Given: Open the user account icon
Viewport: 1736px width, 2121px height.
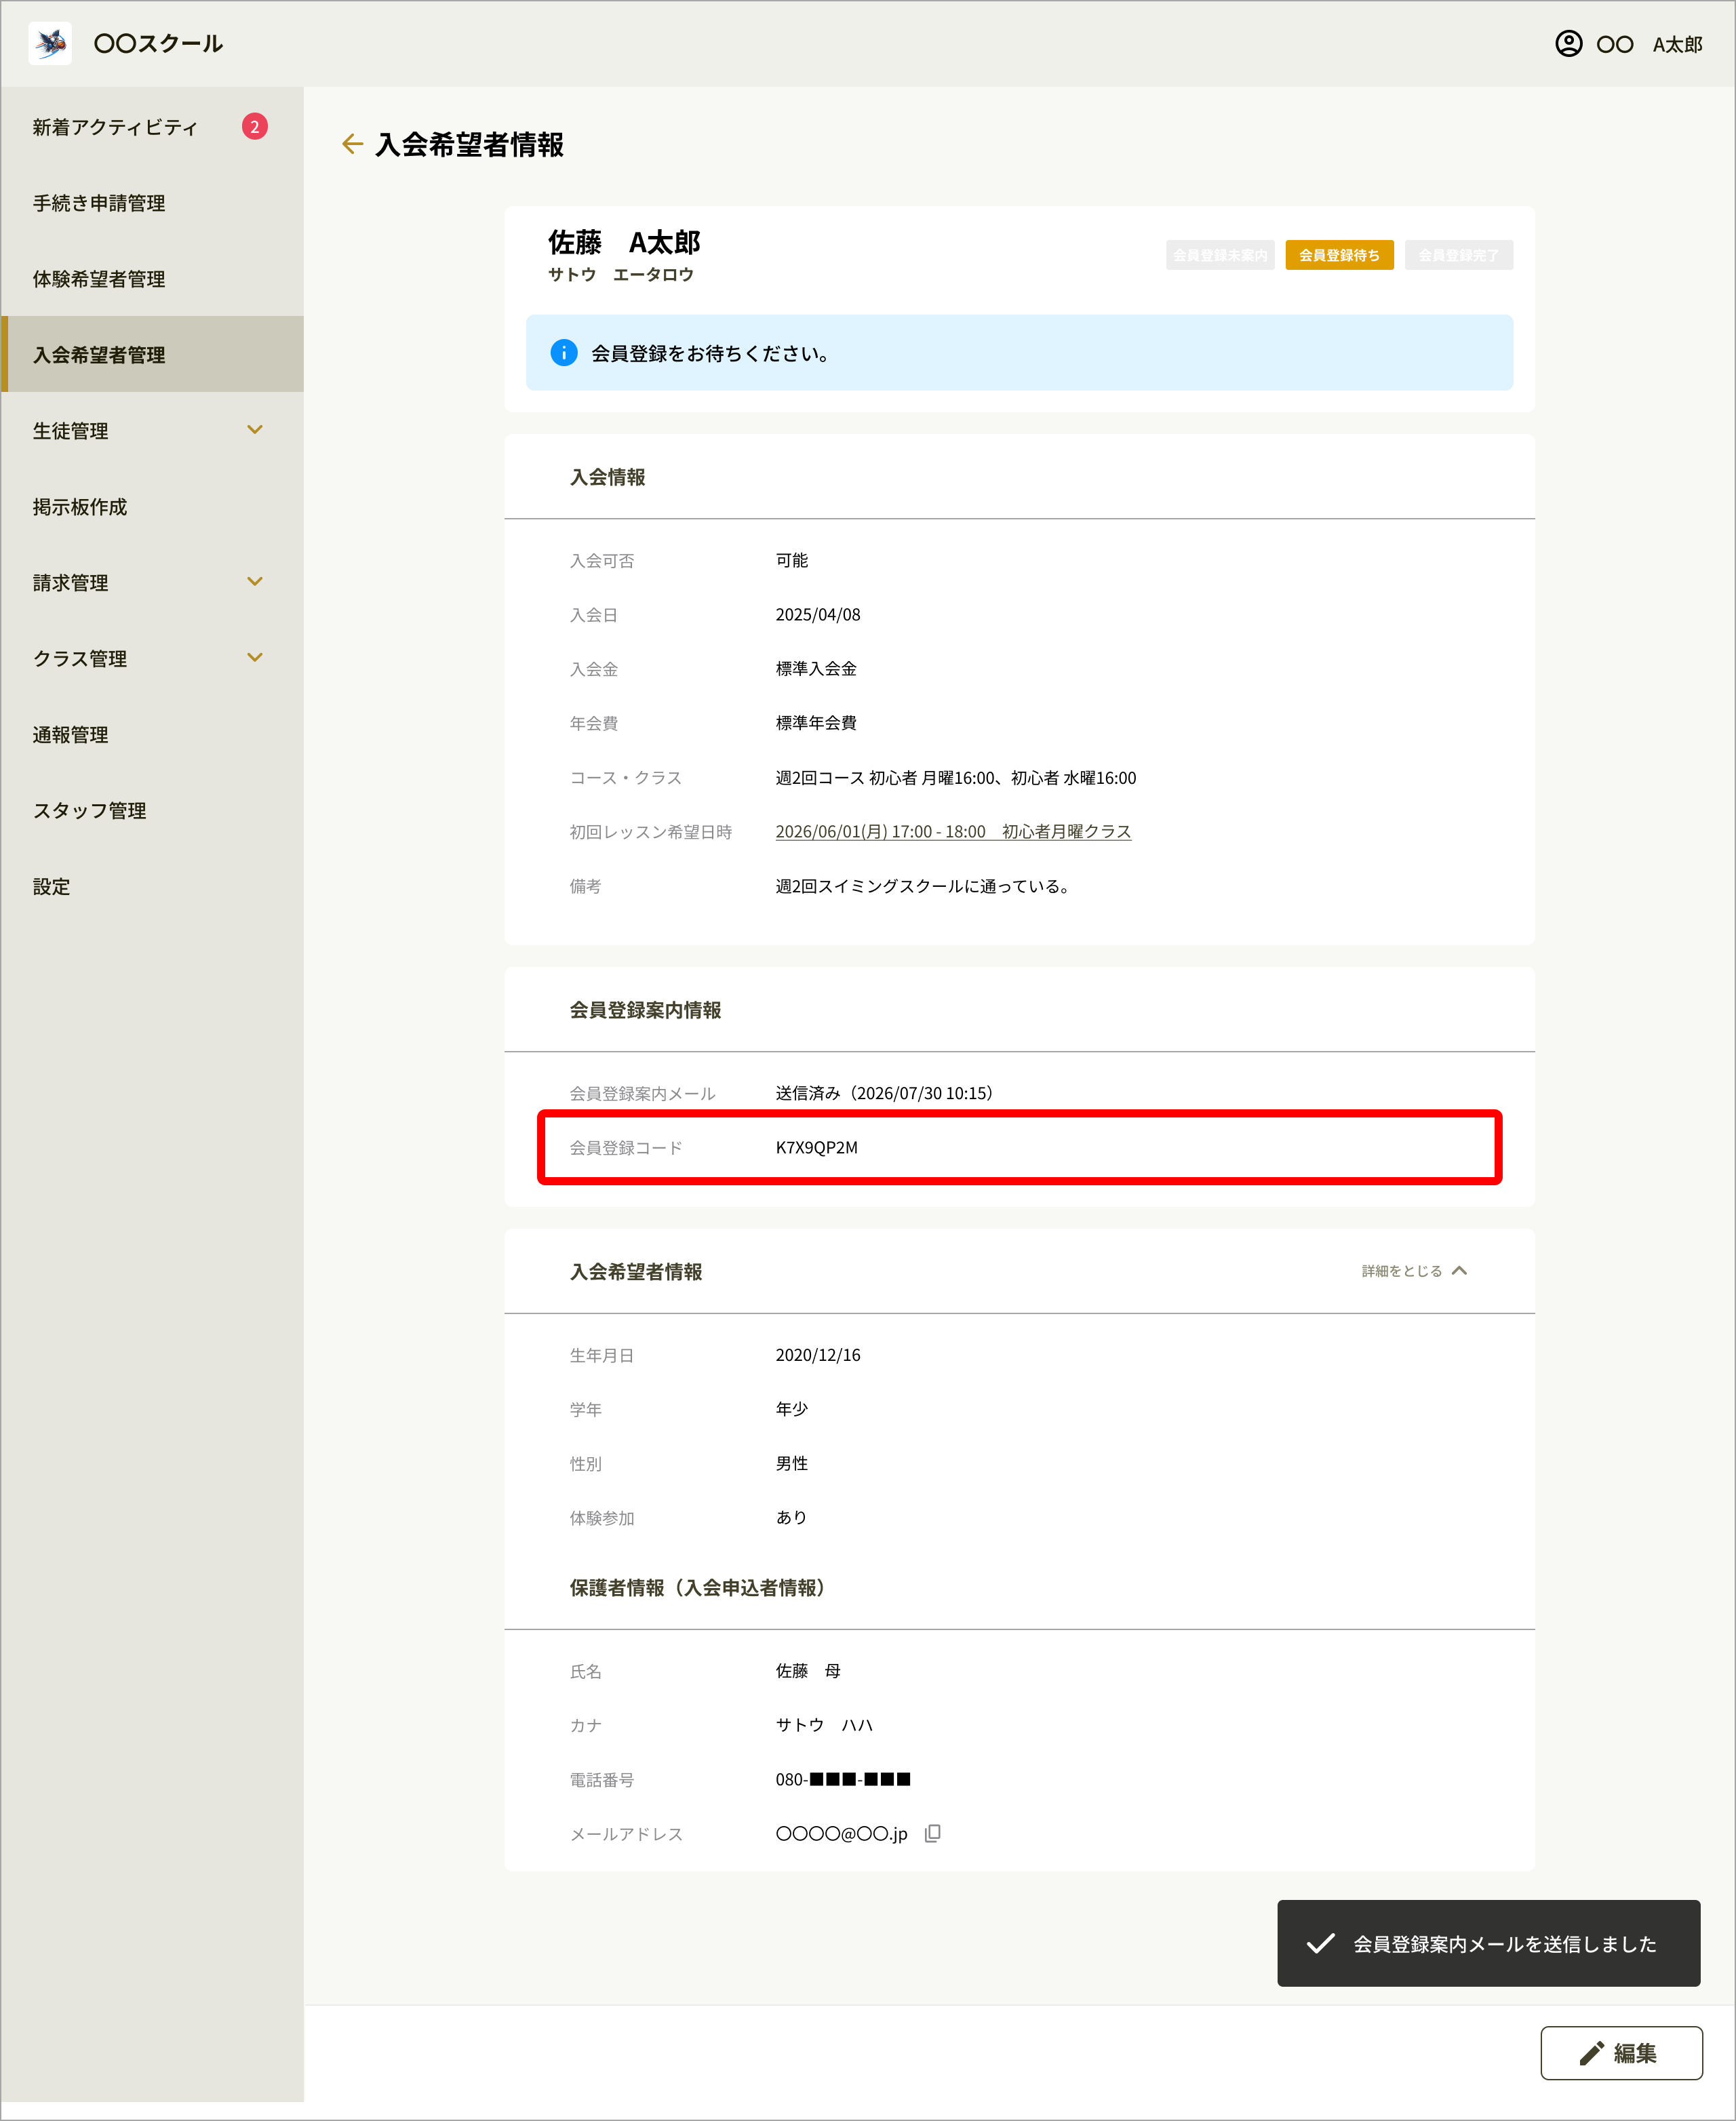Looking at the screenshot, I should (x=1568, y=44).
